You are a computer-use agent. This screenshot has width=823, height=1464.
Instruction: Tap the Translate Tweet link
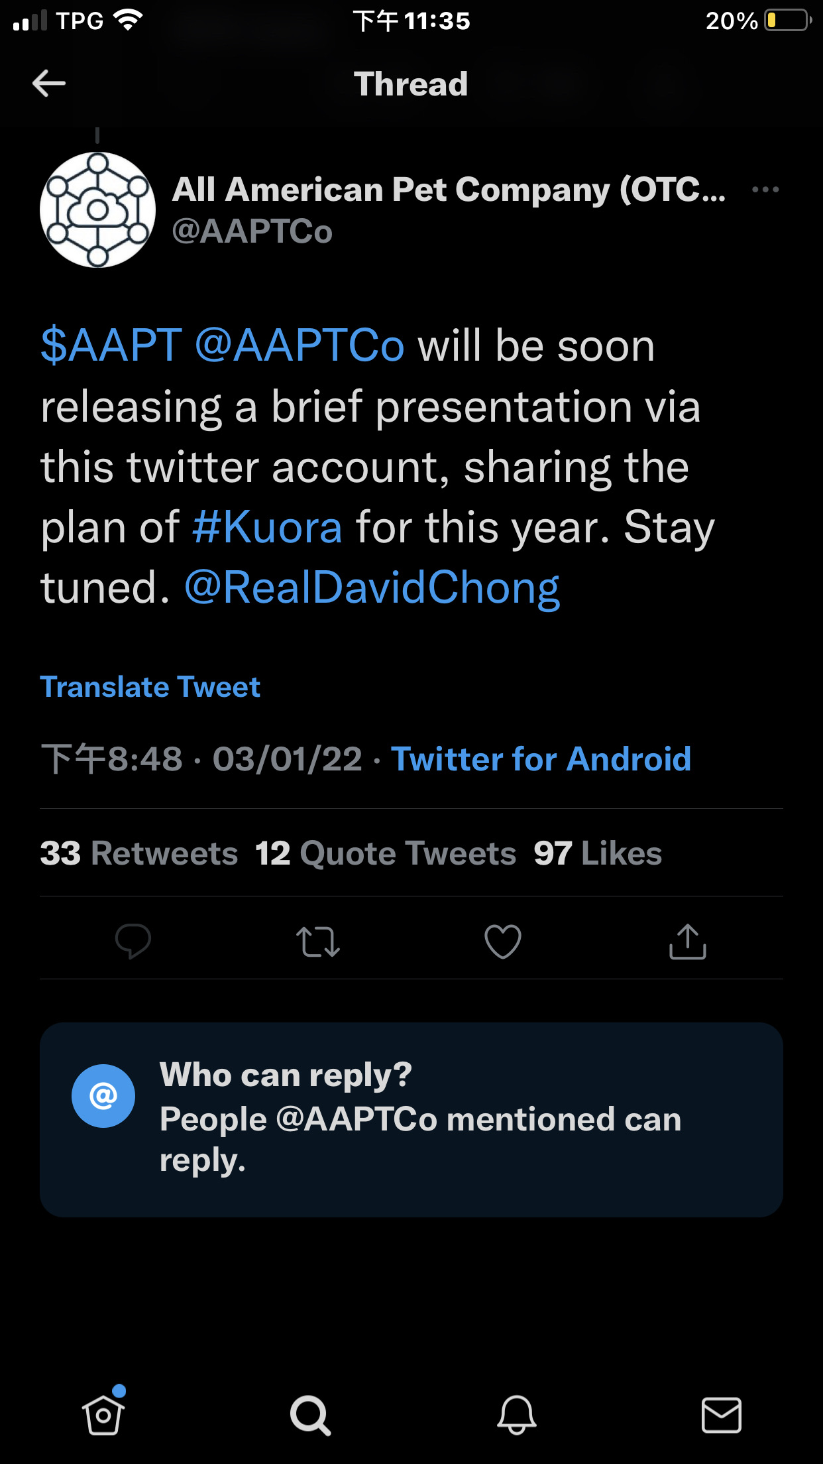pos(150,687)
